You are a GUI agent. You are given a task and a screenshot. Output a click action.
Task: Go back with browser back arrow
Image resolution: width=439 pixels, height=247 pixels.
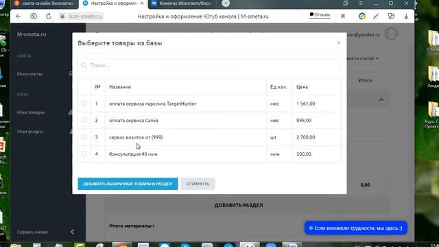click(x=19, y=16)
